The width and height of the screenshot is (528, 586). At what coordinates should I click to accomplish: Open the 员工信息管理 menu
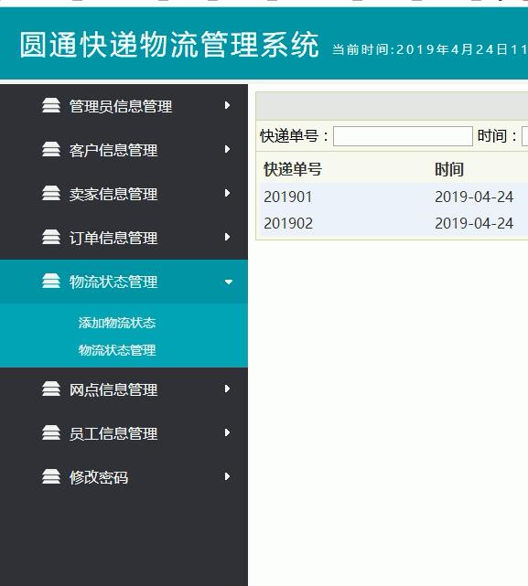(113, 433)
